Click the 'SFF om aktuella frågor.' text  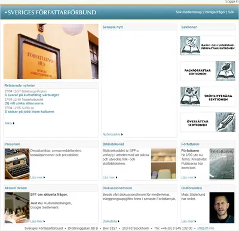(x=49, y=195)
